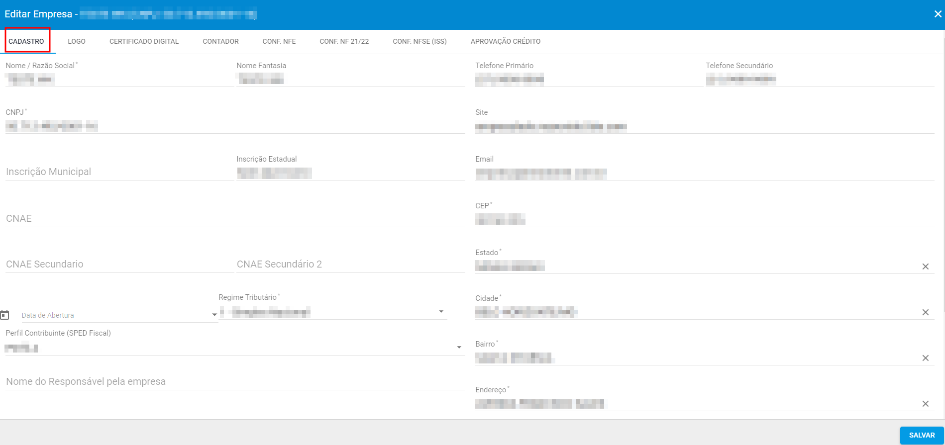Clear the Endereço field value

pos(926,404)
